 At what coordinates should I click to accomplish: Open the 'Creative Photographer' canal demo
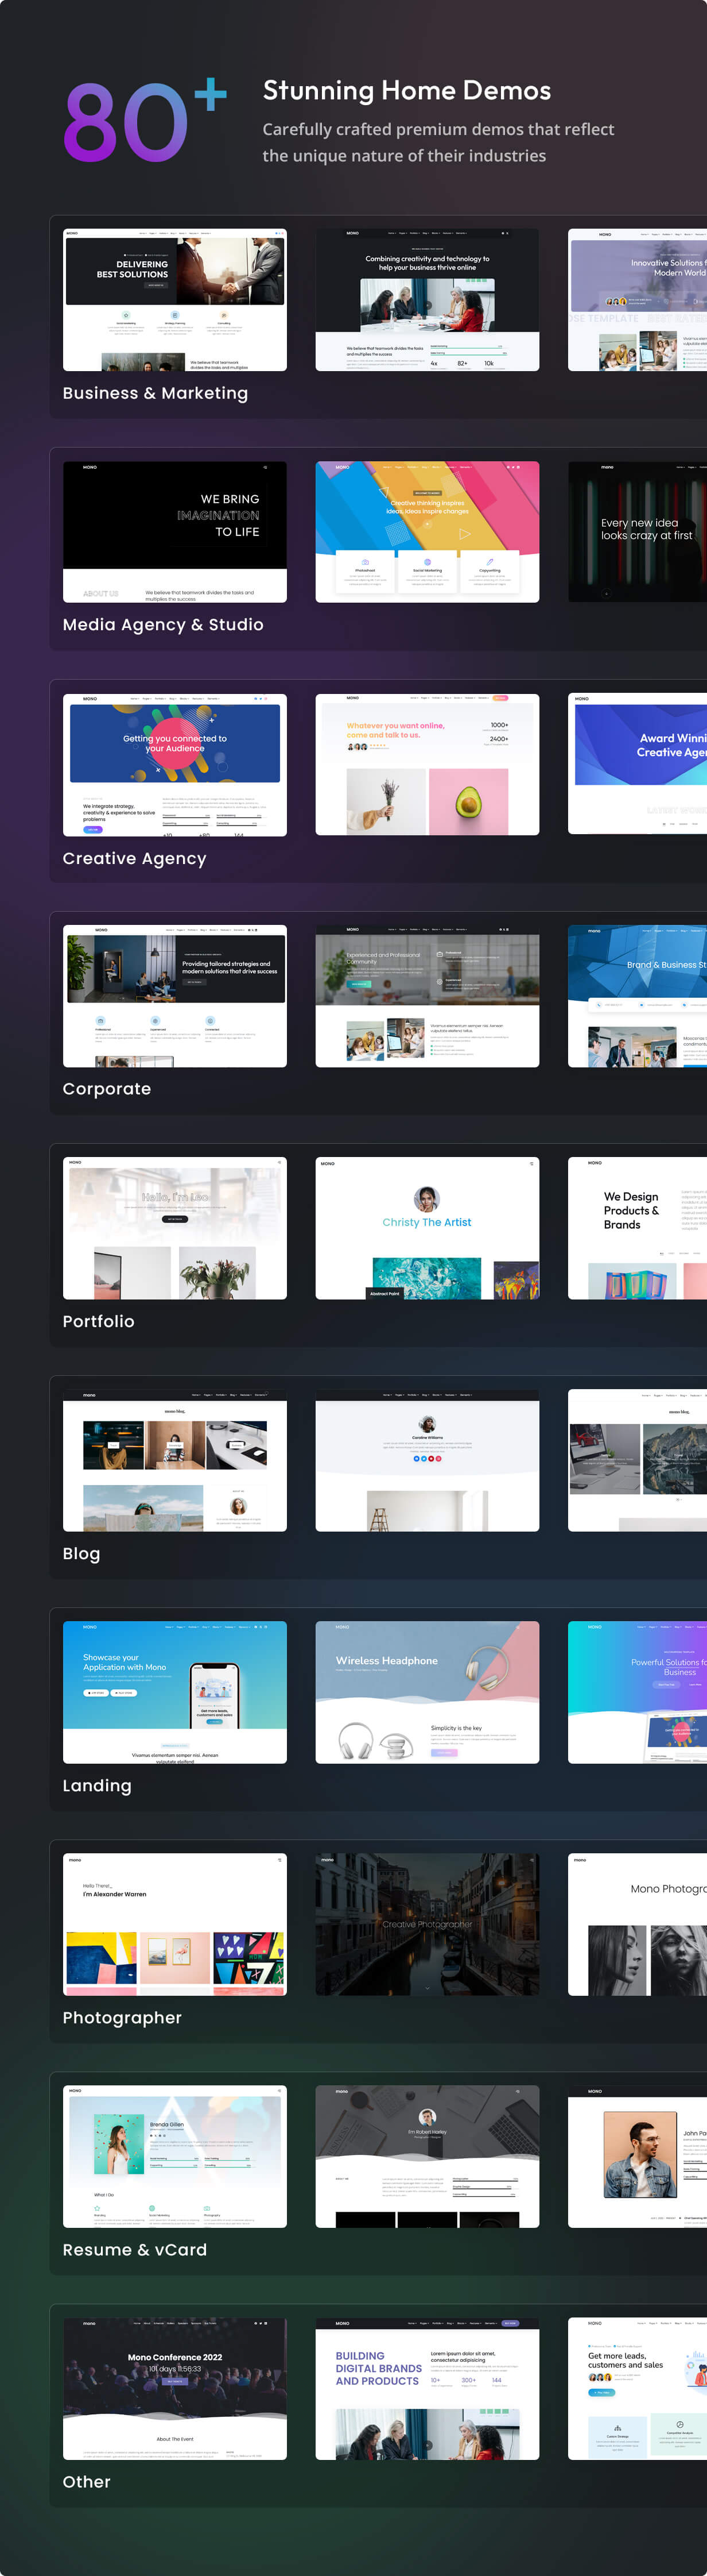[x=426, y=1924]
